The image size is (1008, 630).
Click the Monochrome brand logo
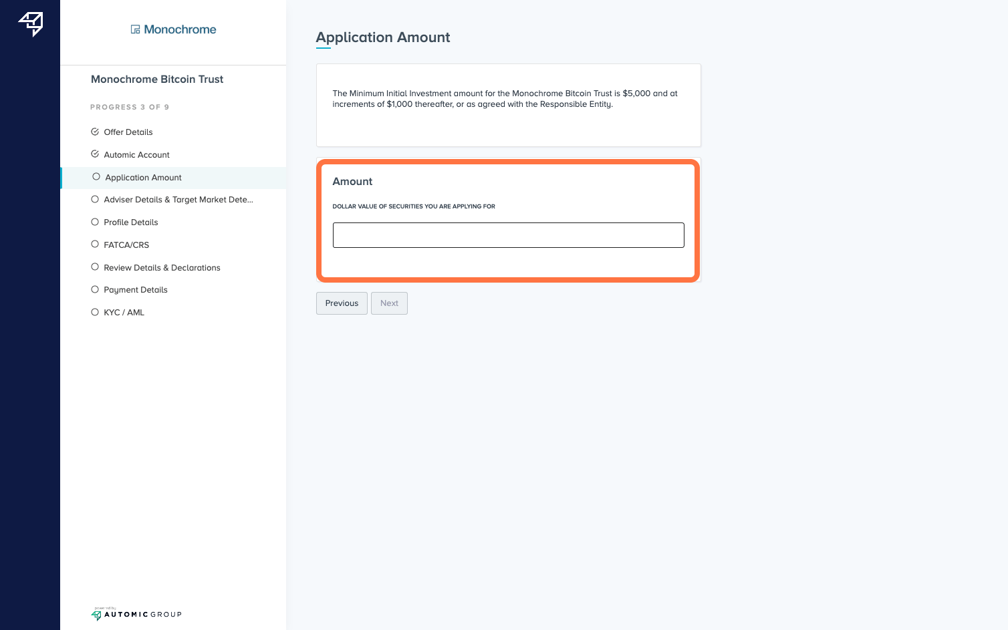click(173, 29)
